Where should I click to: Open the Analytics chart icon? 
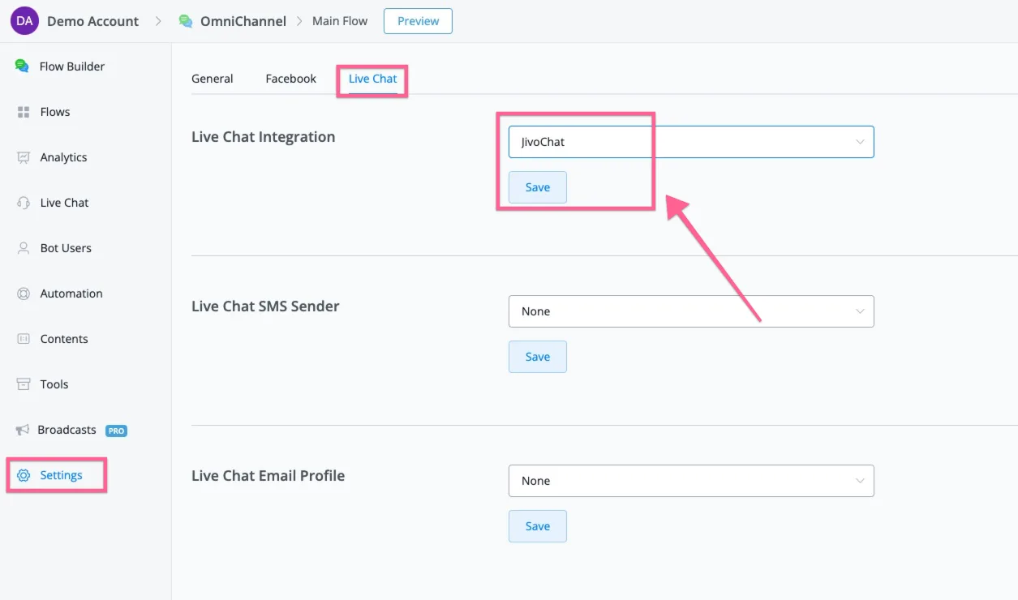pyautogui.click(x=24, y=157)
